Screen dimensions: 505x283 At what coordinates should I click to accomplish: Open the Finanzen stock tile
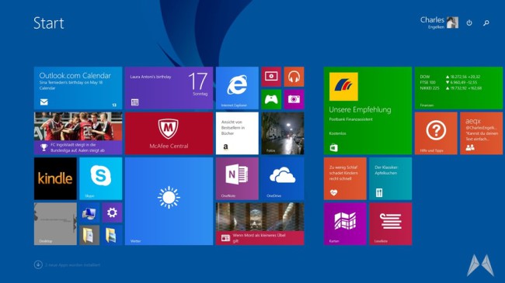pyautogui.click(x=458, y=88)
